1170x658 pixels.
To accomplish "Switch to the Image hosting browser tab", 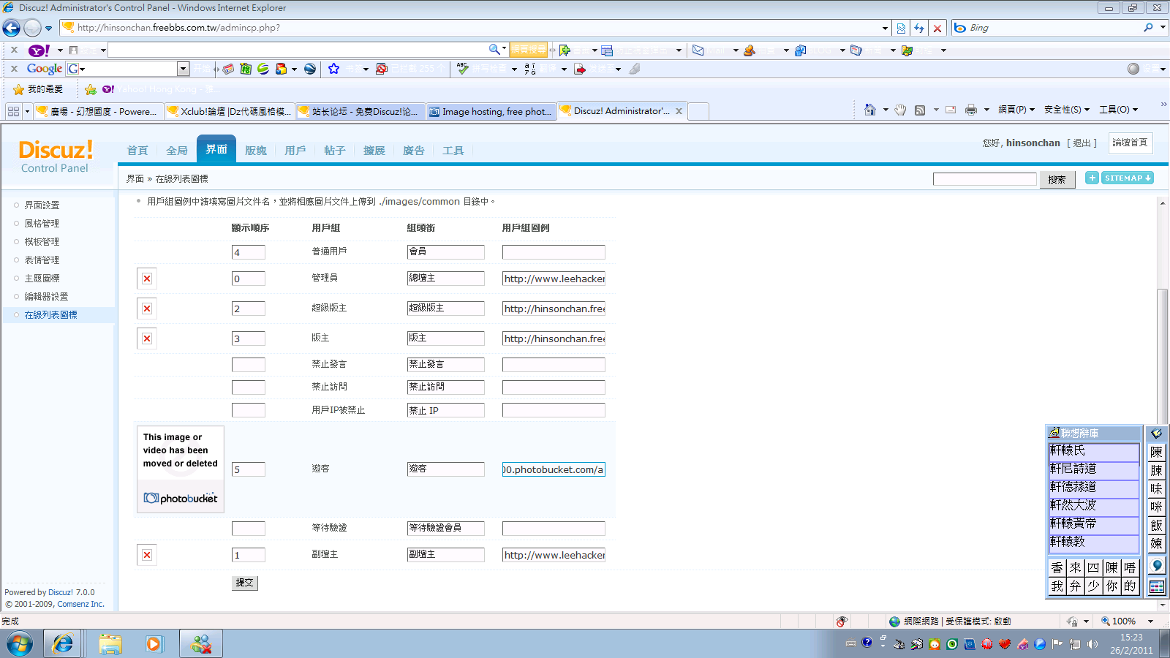I will point(491,111).
